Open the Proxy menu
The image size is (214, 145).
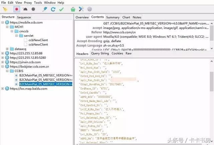(x=28, y=3)
